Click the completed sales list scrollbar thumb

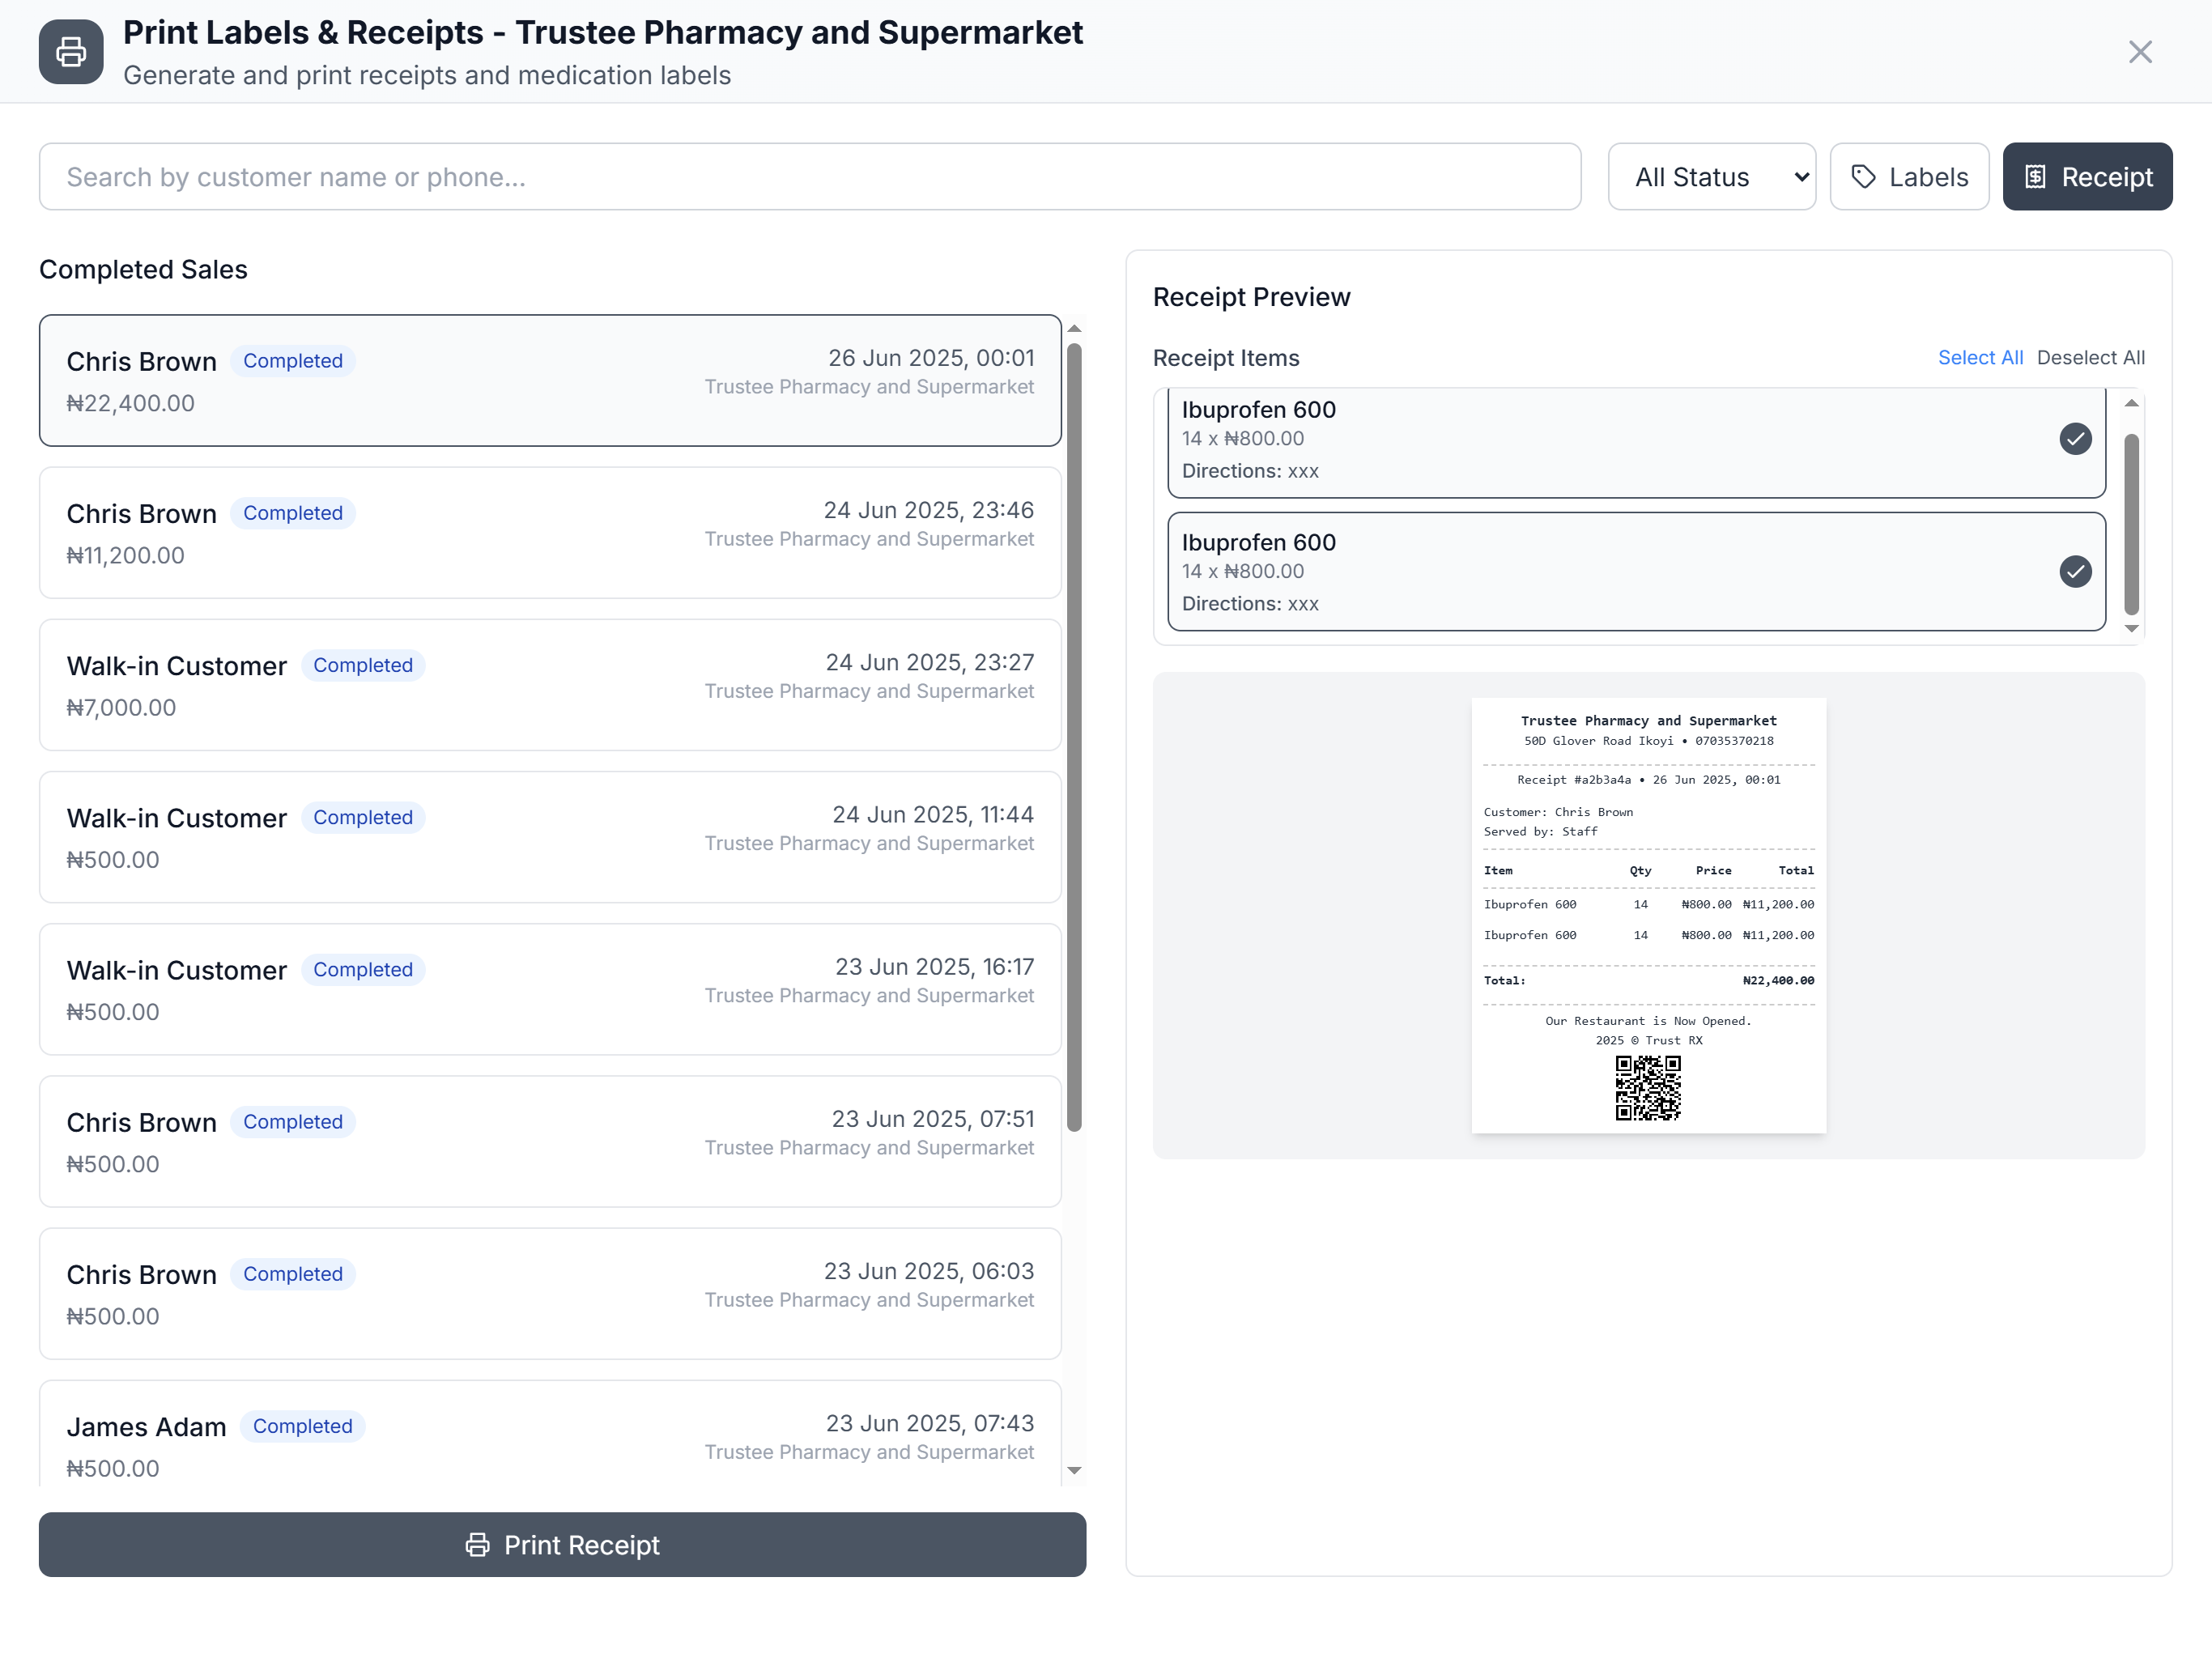pos(1074,737)
